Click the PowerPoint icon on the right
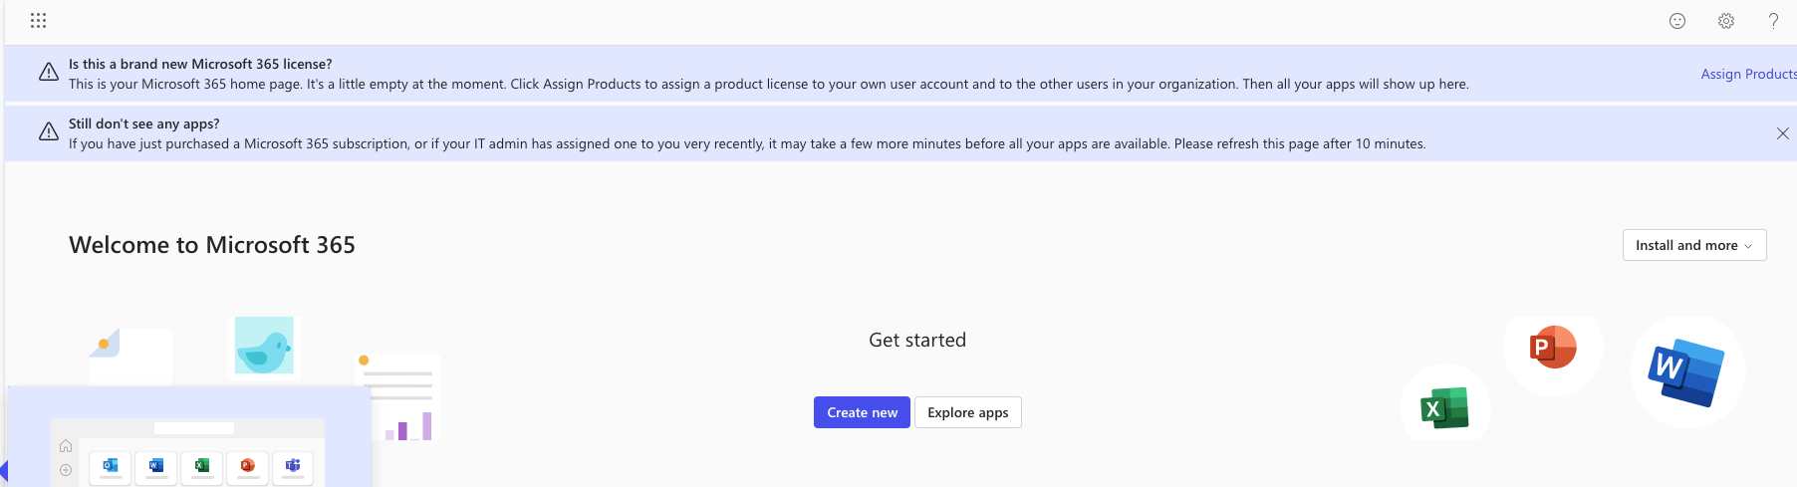Viewport: 1797px width, 487px height. point(1553,347)
